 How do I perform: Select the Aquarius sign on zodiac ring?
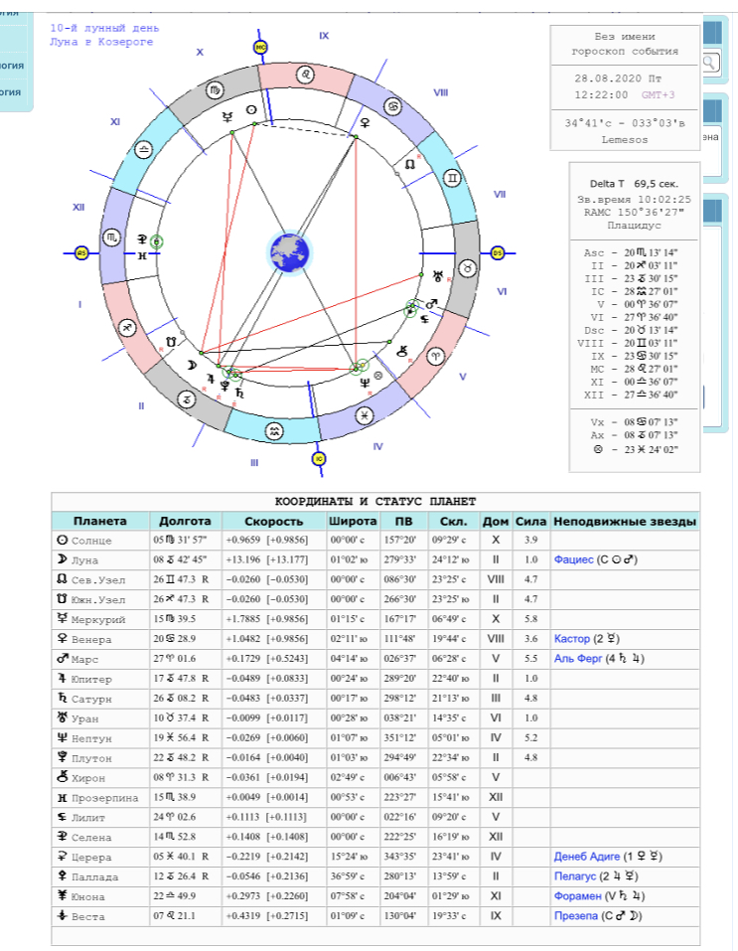click(x=272, y=429)
